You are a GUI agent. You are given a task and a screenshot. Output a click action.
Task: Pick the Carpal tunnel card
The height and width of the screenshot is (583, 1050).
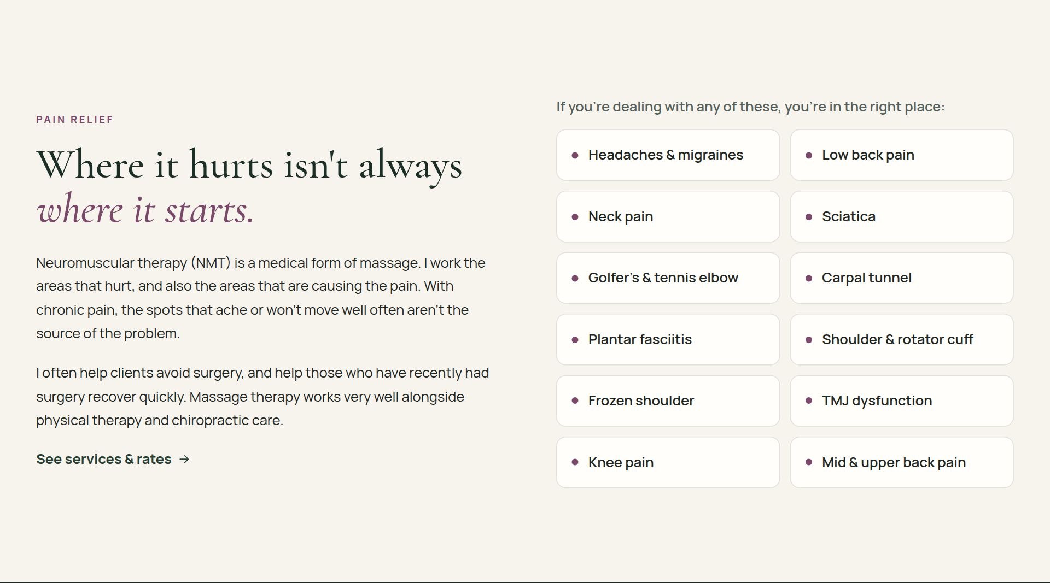[901, 278]
